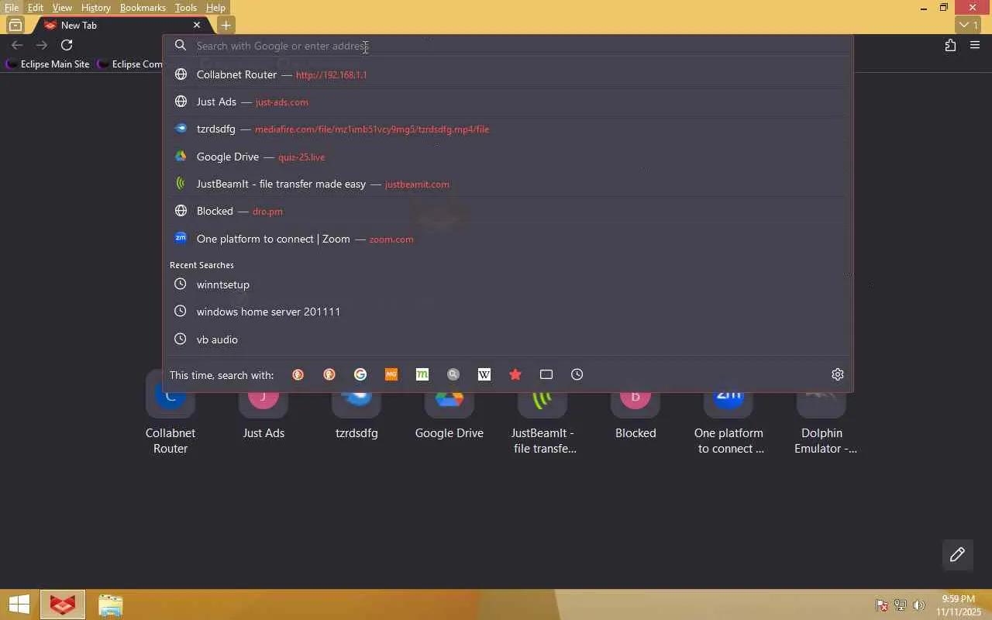
Task: Close the New Tab tab
Action: tap(197, 25)
